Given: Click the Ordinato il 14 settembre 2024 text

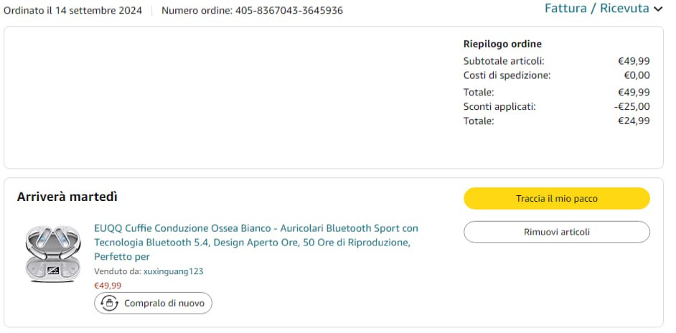Looking at the screenshot, I should [x=72, y=10].
